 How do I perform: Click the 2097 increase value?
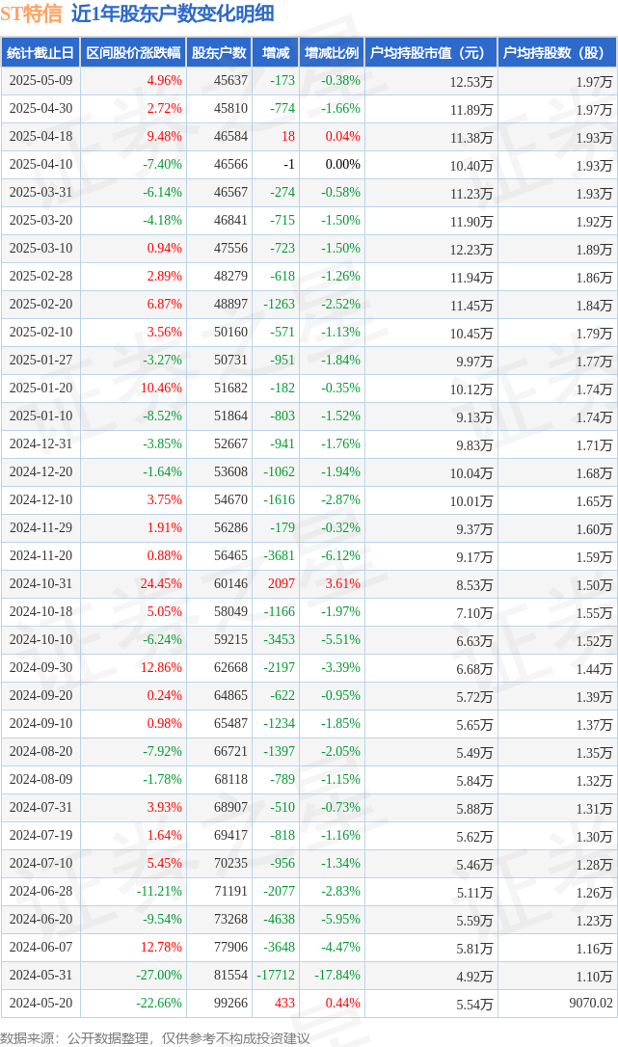click(x=282, y=583)
